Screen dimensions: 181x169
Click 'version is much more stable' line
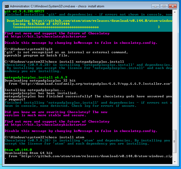tap(45, 115)
